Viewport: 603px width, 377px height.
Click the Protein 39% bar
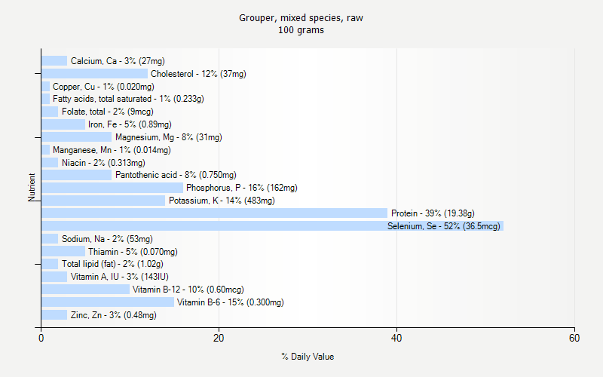(214, 213)
